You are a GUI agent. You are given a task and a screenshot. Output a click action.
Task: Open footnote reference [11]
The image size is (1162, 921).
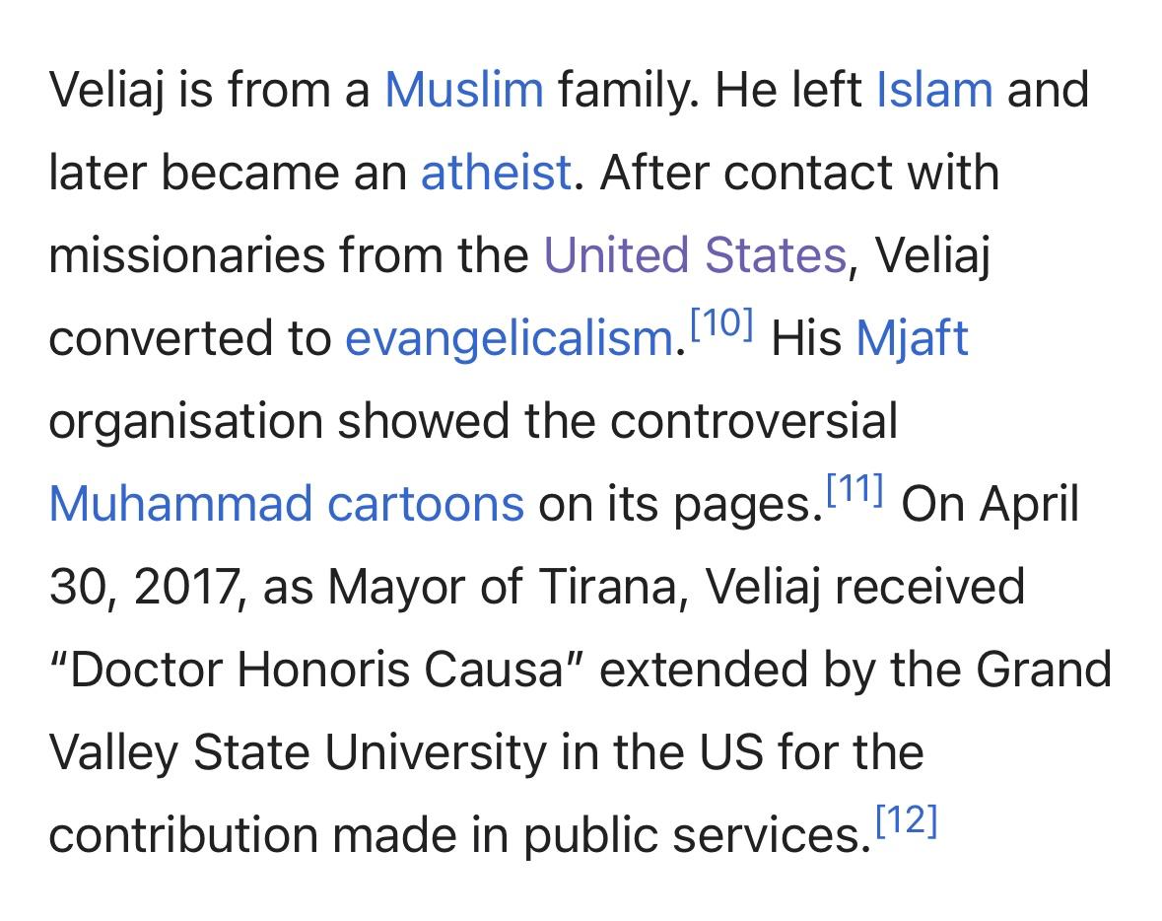[854, 489]
